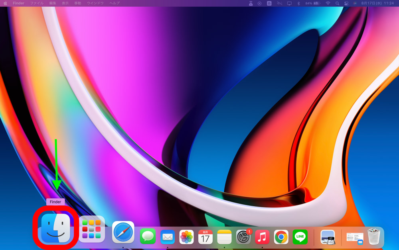Open the ウインドウ menu
Image resolution: width=399 pixels, height=250 pixels.
(95, 3)
